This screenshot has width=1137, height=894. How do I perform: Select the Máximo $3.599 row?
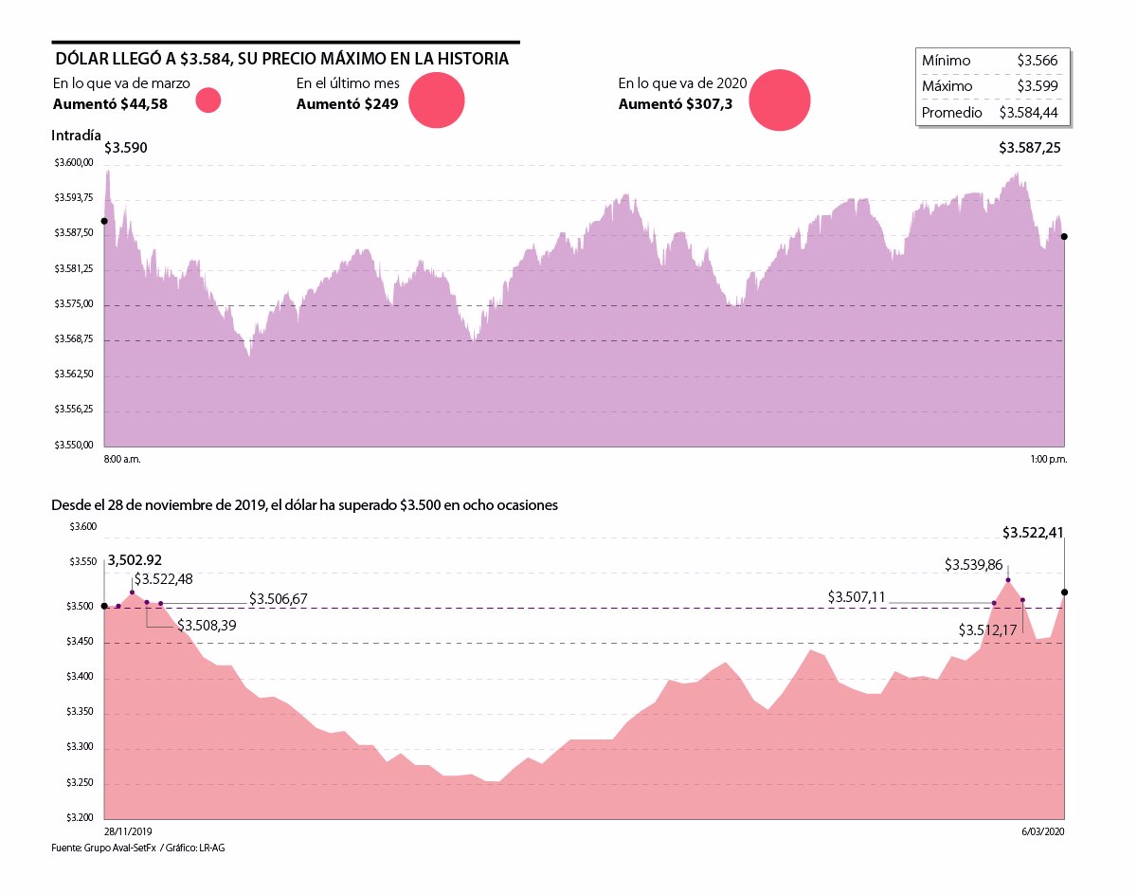pos(993,85)
